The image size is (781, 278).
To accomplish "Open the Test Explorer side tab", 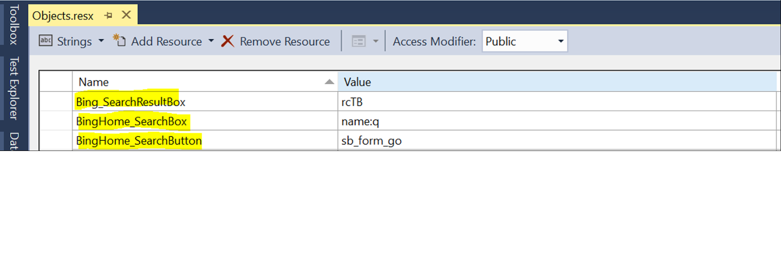I will pos(14,88).
